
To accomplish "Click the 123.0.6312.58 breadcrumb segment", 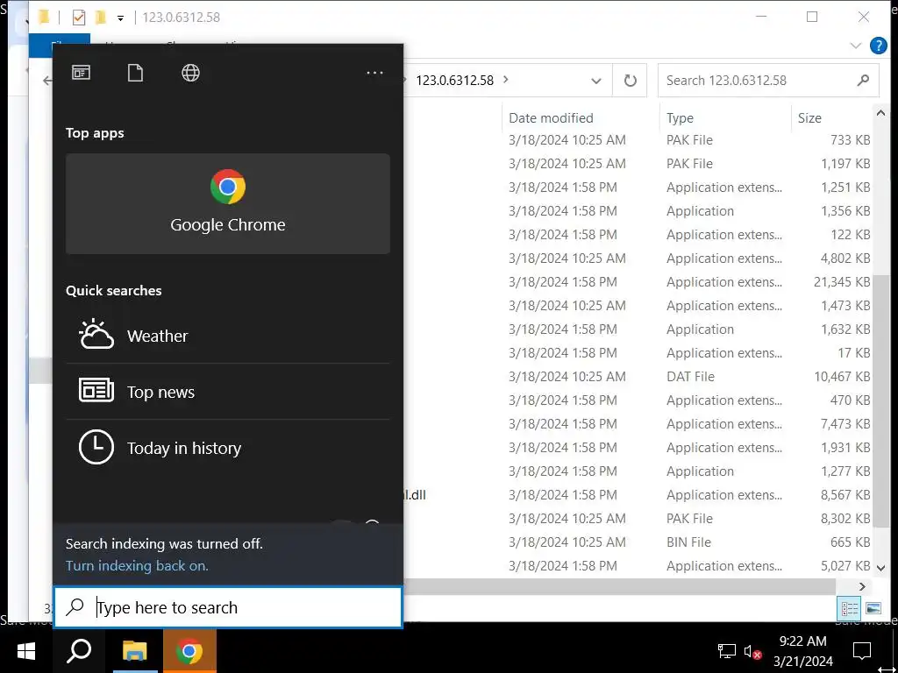I will 454,80.
